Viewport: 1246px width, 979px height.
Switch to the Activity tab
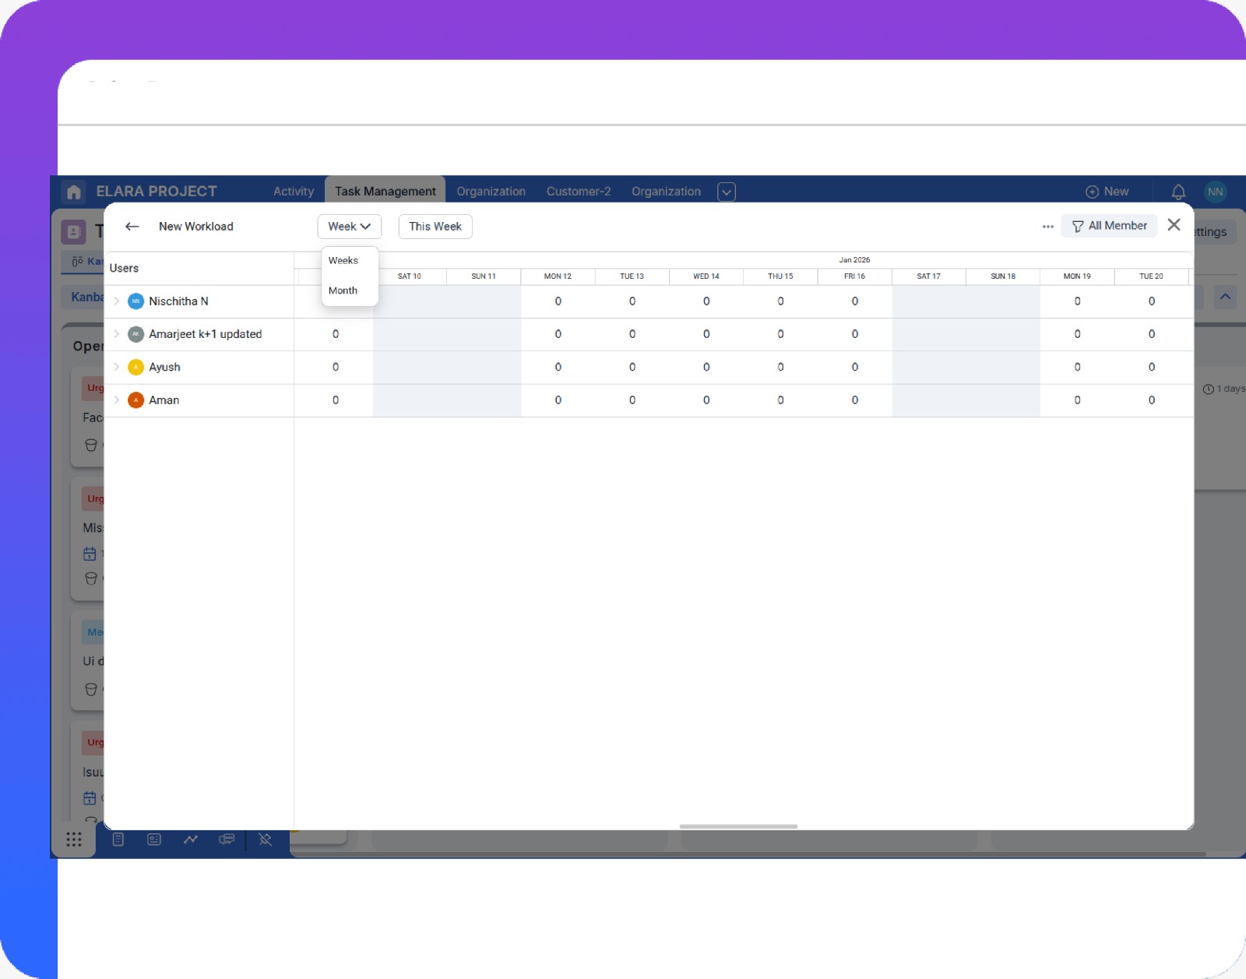293,191
